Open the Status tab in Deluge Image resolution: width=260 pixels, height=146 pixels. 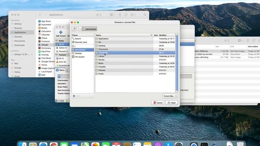[x=61, y=70]
